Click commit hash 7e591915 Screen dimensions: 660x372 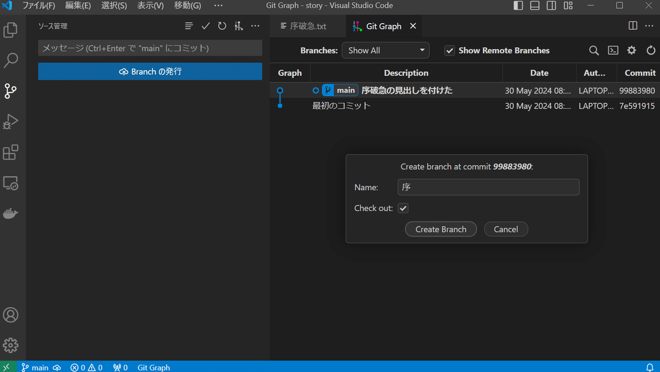pos(637,106)
